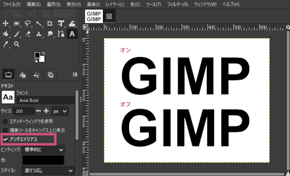Open the ウィンドウ(W) menu

[x=205, y=4]
